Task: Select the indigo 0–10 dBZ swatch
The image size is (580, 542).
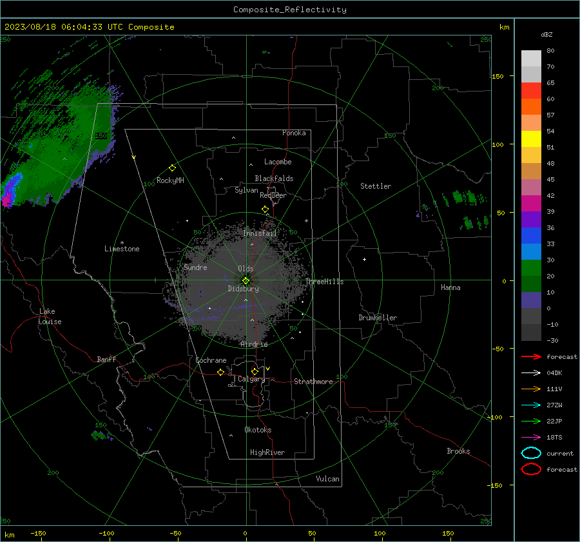Action: click(x=531, y=300)
